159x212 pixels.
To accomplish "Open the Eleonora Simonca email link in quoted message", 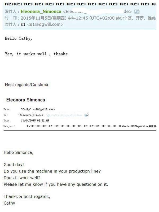I will point(67,115).
